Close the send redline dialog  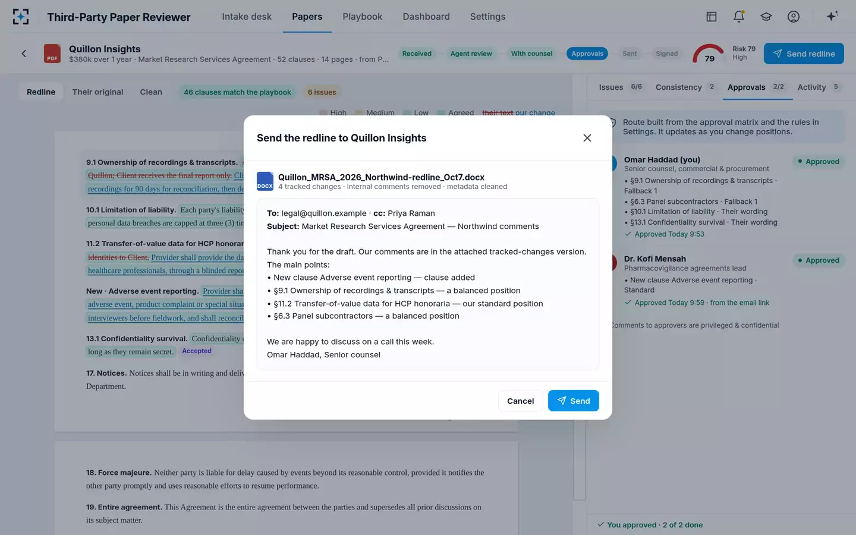click(587, 138)
